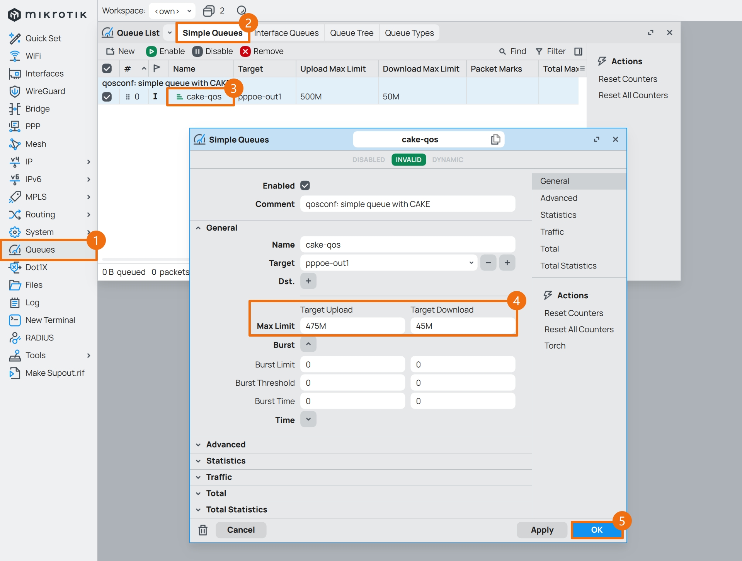Go to Interfaces section

click(44, 74)
